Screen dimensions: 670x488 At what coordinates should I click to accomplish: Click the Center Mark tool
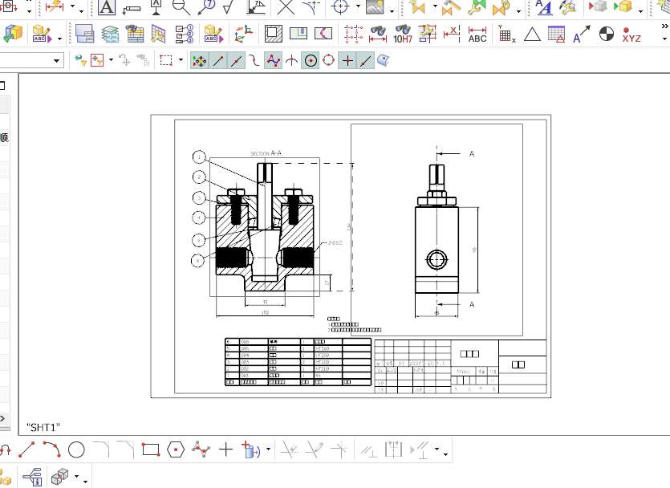[340, 7]
